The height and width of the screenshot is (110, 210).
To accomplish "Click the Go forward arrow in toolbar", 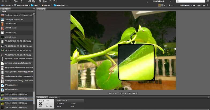I will coord(6,1).
